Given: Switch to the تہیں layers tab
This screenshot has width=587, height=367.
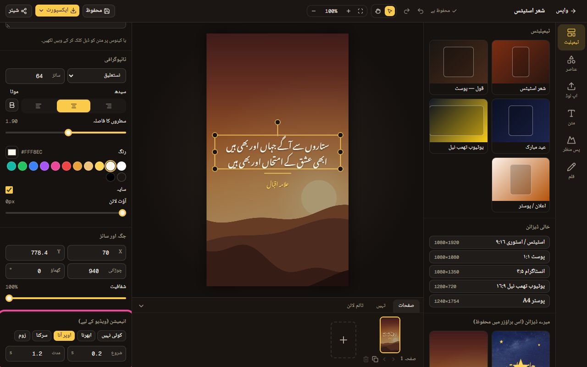Looking at the screenshot, I should (381, 306).
